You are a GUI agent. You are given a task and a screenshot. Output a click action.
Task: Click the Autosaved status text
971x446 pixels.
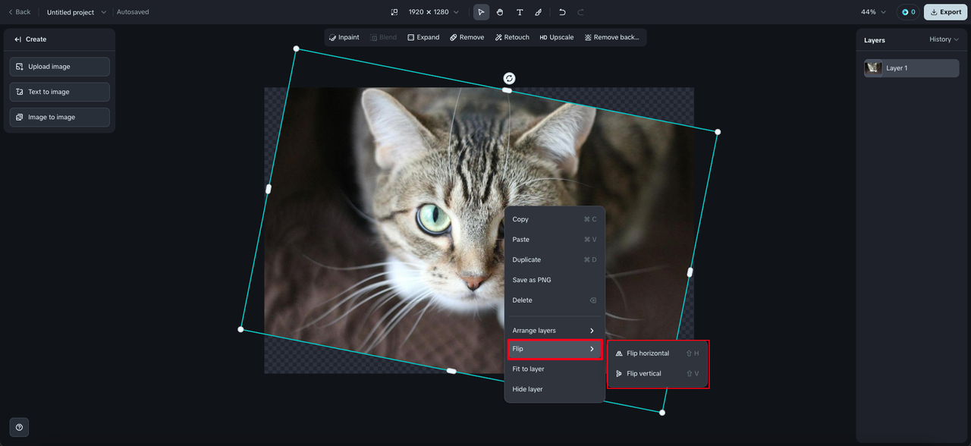pos(133,12)
